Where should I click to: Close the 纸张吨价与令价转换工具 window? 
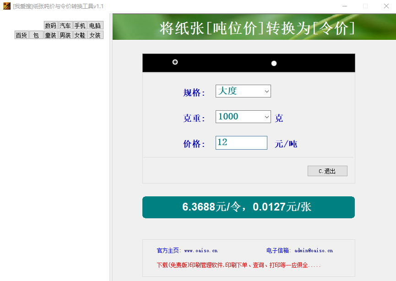click(386, 6)
